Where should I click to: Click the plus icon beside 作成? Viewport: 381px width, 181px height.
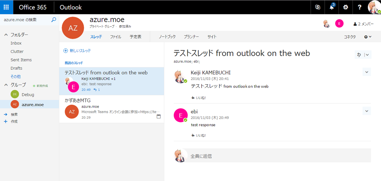pos(6,121)
